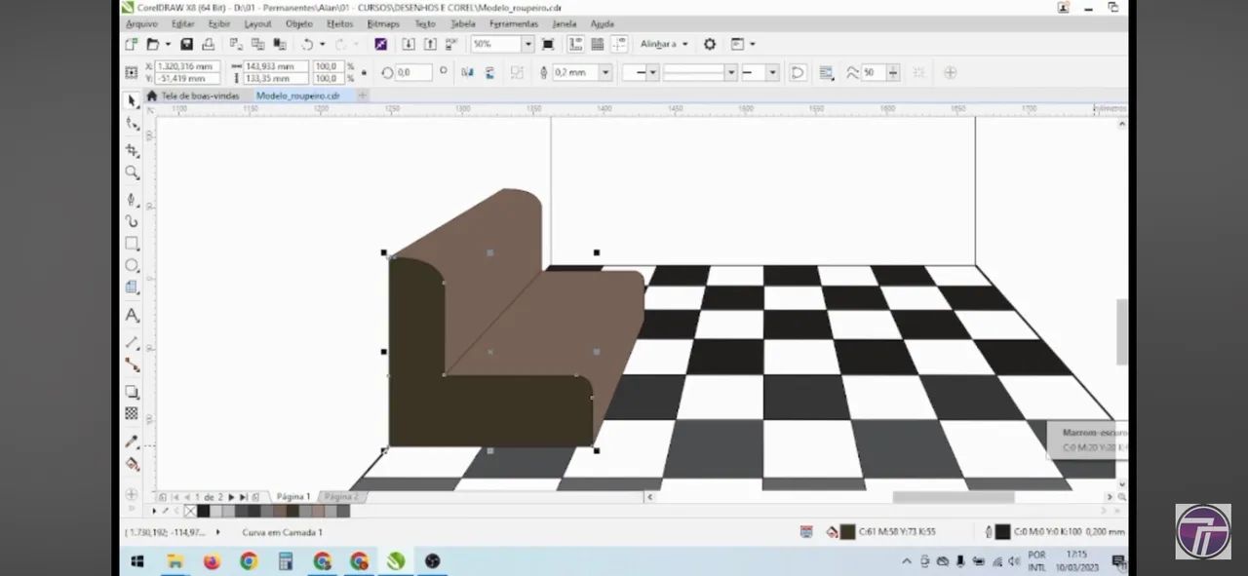The height and width of the screenshot is (576, 1248).
Task: Click the Save disk icon
Action: (186, 44)
